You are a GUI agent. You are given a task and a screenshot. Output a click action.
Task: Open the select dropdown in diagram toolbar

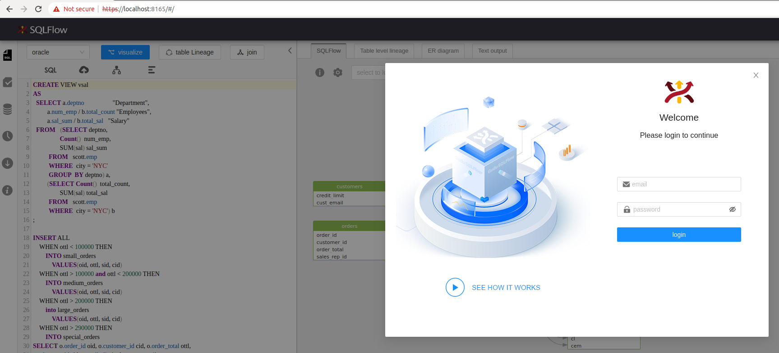369,72
